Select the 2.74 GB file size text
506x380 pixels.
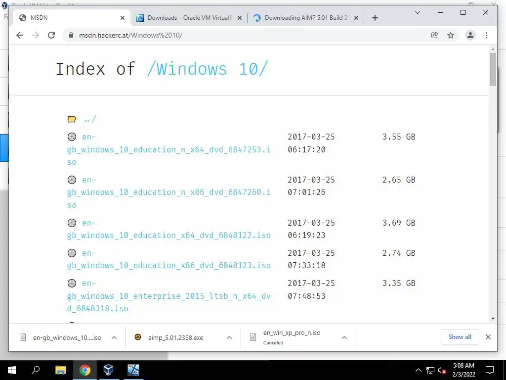[399, 253]
